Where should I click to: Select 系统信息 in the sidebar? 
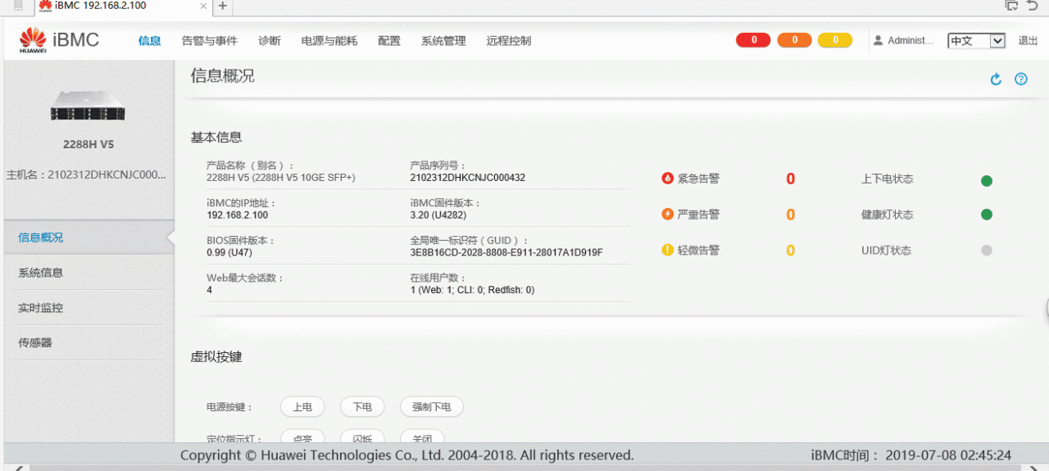[x=41, y=273]
